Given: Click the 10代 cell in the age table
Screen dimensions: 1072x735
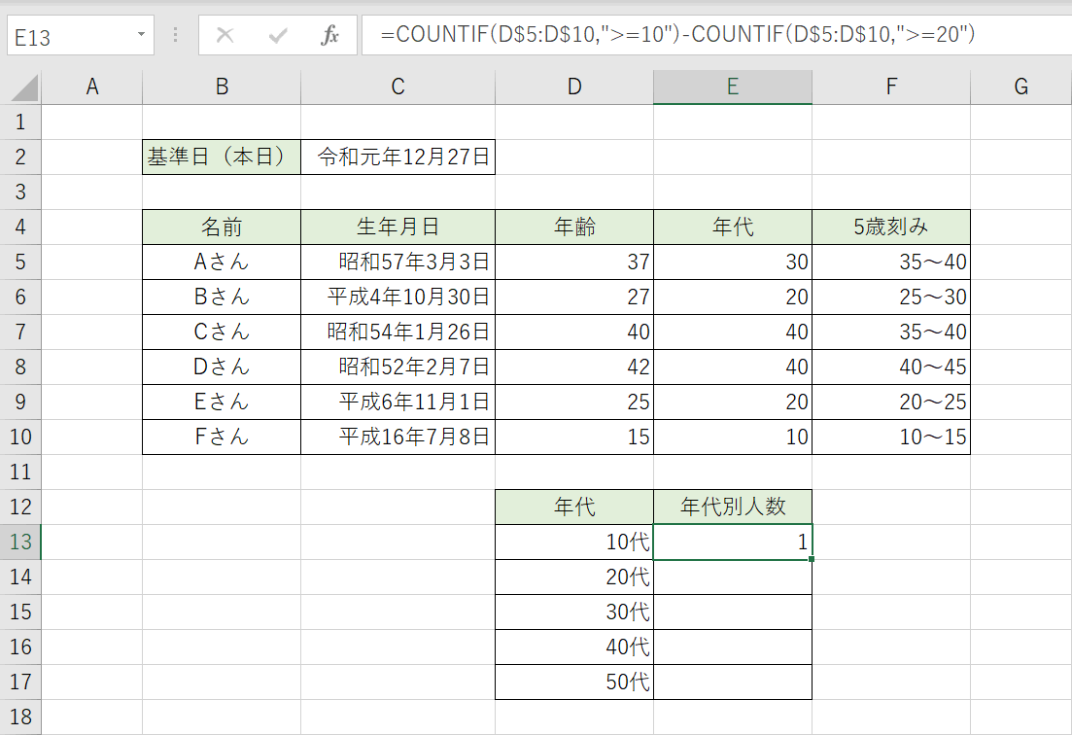Looking at the screenshot, I should pyautogui.click(x=573, y=542).
